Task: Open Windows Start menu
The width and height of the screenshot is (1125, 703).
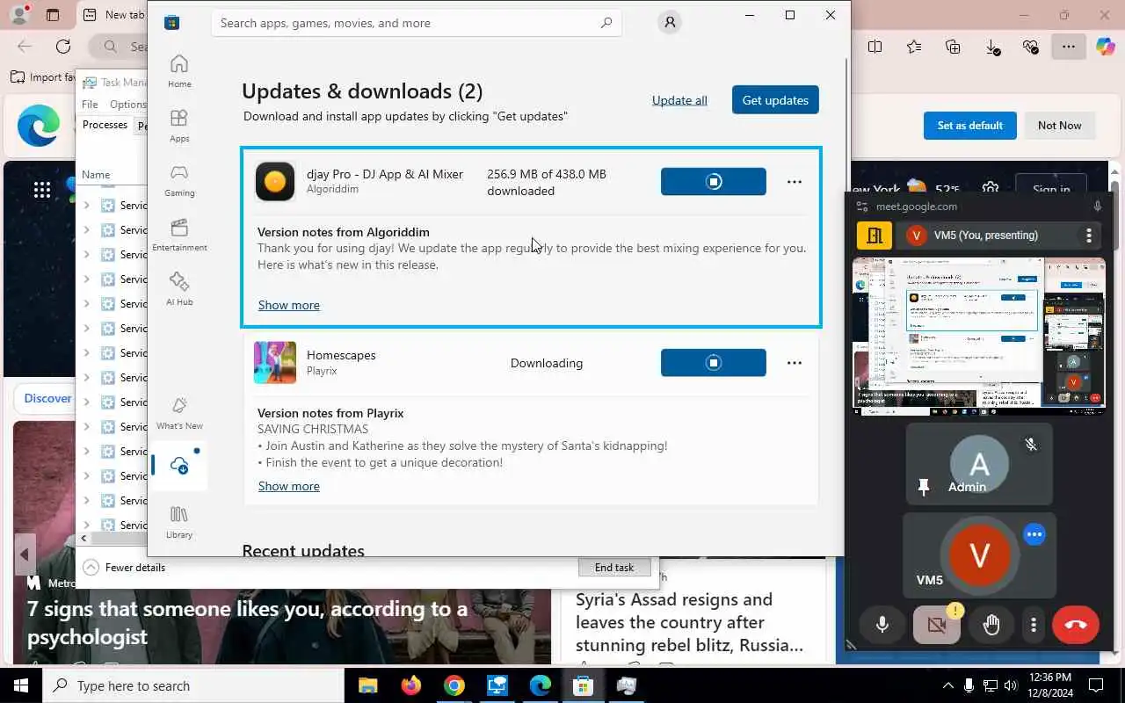Action: pos(21,685)
